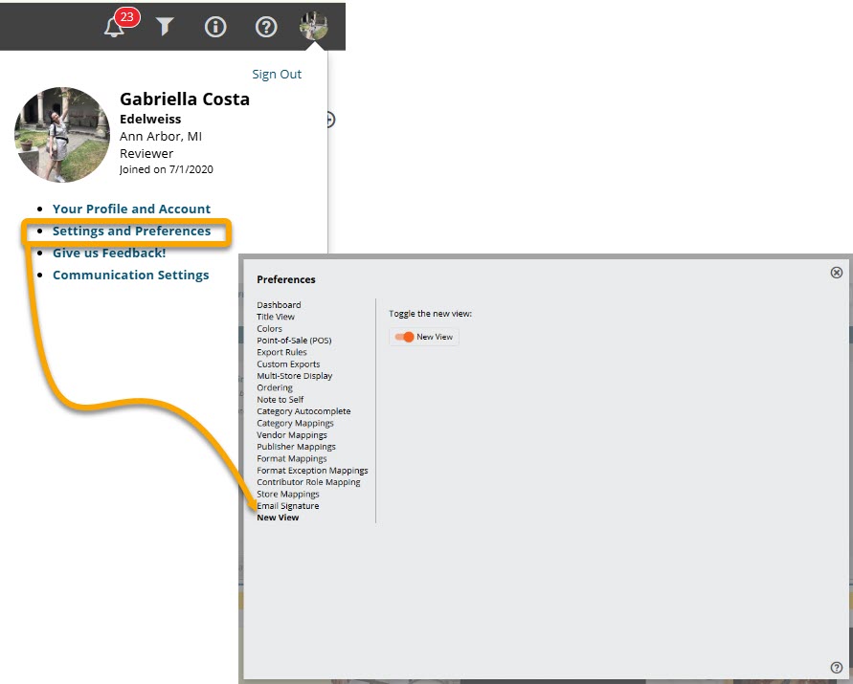Viewport: 853px width, 684px height.
Task: Select Custom Exports preference
Action: pyautogui.click(x=288, y=364)
